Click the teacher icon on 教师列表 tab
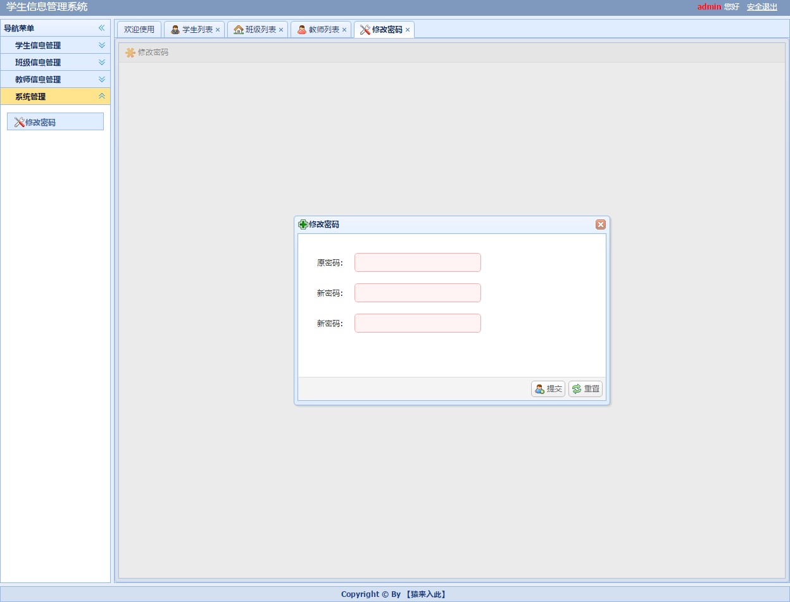790x602 pixels. click(302, 30)
